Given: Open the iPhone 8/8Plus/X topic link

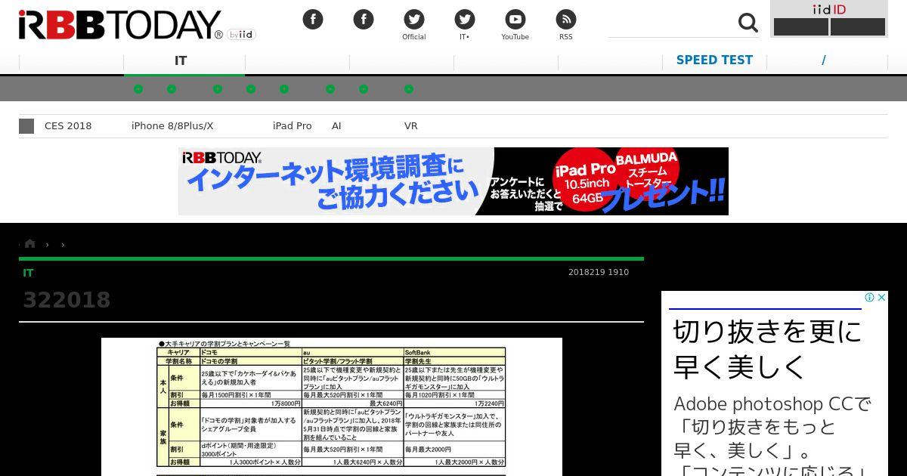Looking at the screenshot, I should click(172, 126).
